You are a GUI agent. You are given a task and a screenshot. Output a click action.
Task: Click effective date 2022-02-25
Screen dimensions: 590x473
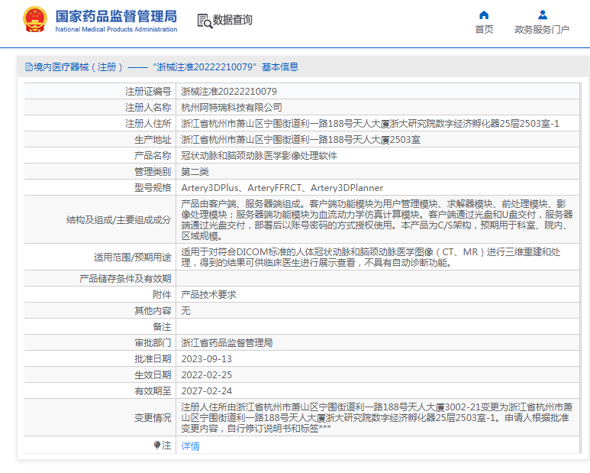(207, 375)
